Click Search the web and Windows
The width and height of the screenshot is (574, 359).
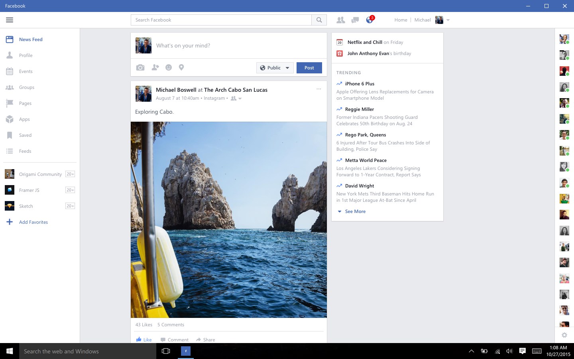88,351
